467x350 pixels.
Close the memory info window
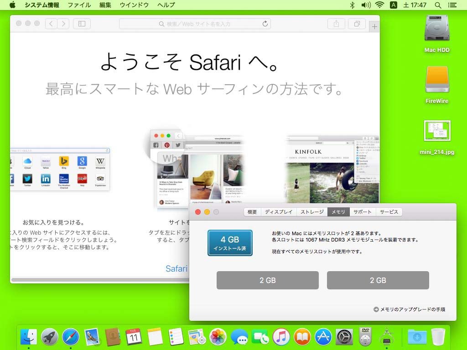pos(198,212)
